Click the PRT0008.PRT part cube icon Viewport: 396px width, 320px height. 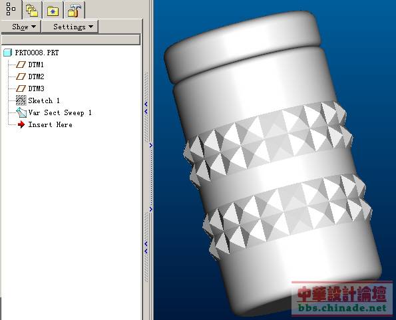(7, 53)
